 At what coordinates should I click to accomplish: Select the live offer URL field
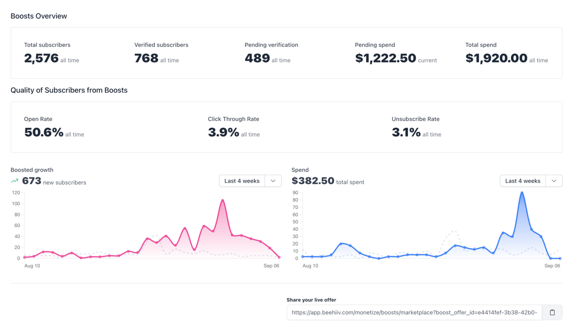click(x=415, y=313)
